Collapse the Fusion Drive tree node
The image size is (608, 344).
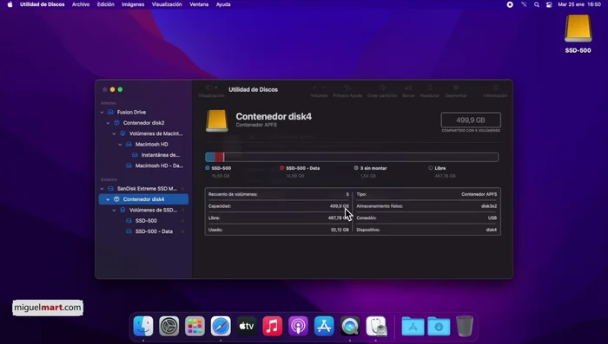click(102, 113)
